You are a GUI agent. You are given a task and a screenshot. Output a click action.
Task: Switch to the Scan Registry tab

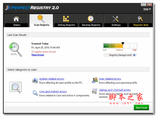(x=41, y=21)
